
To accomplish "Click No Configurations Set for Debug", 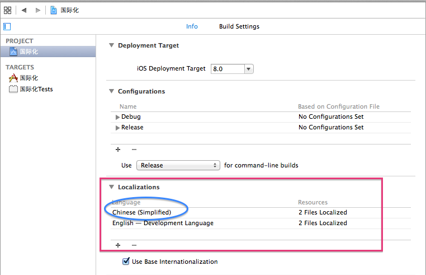I will pyautogui.click(x=331, y=116).
